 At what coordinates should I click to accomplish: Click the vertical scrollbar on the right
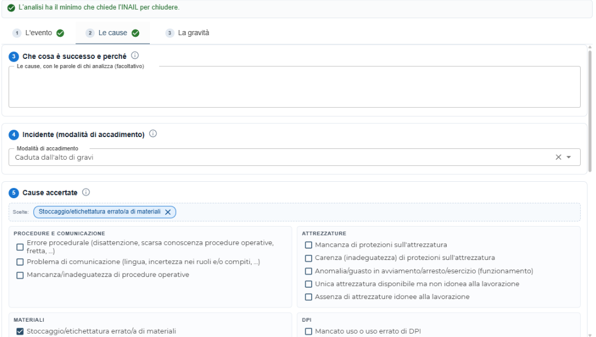(590, 110)
